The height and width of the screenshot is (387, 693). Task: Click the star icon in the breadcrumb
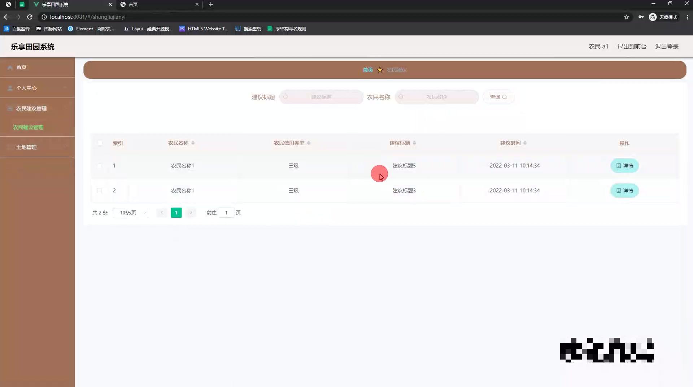(x=380, y=70)
